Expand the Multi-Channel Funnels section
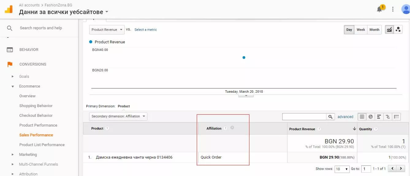The image size is (410, 176). click(13, 164)
